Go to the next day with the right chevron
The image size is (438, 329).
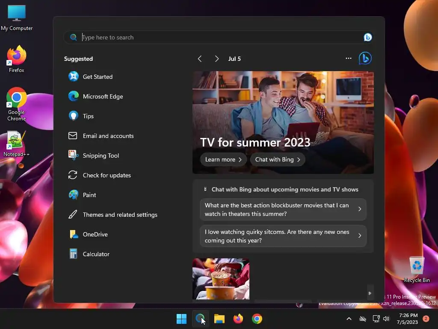[216, 59]
